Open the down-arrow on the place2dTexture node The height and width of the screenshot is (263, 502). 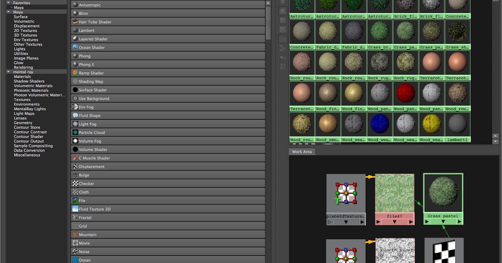coord(346,223)
